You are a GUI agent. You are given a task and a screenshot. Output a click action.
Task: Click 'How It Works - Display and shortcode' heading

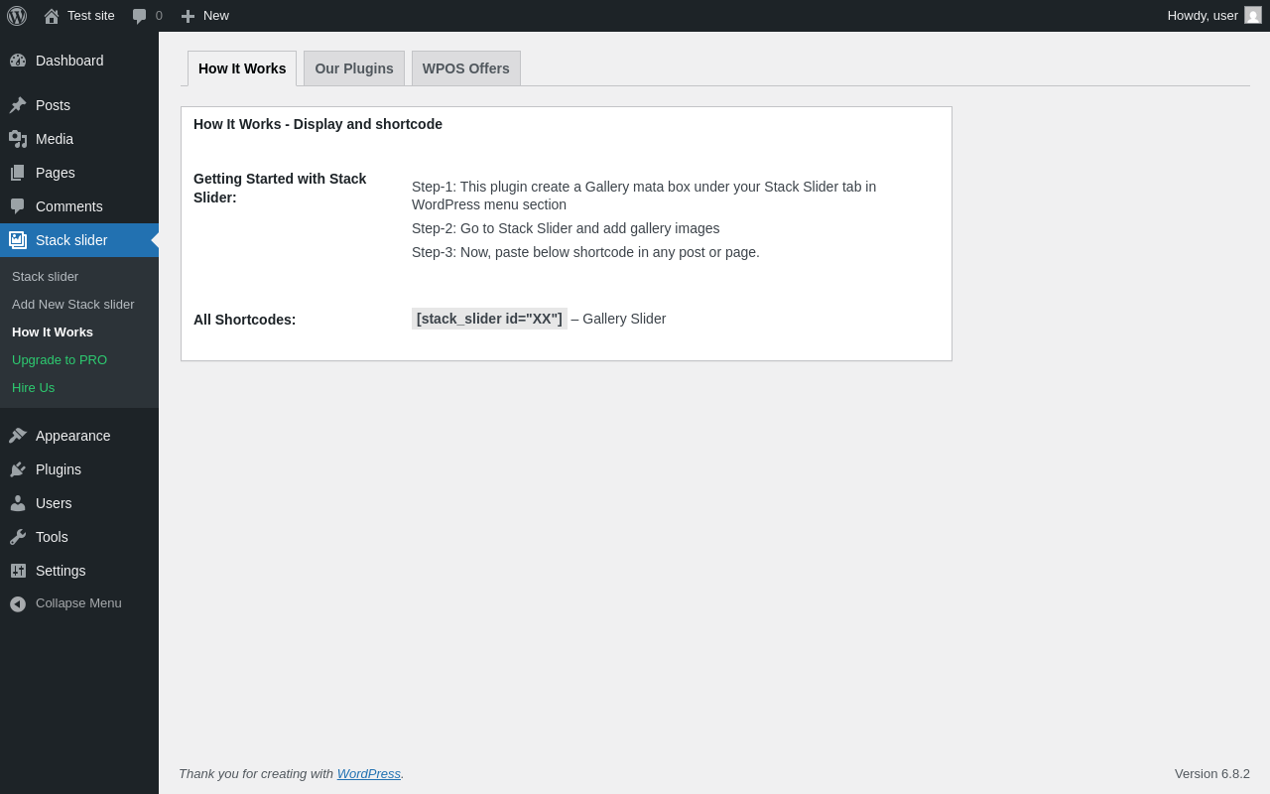(317, 124)
